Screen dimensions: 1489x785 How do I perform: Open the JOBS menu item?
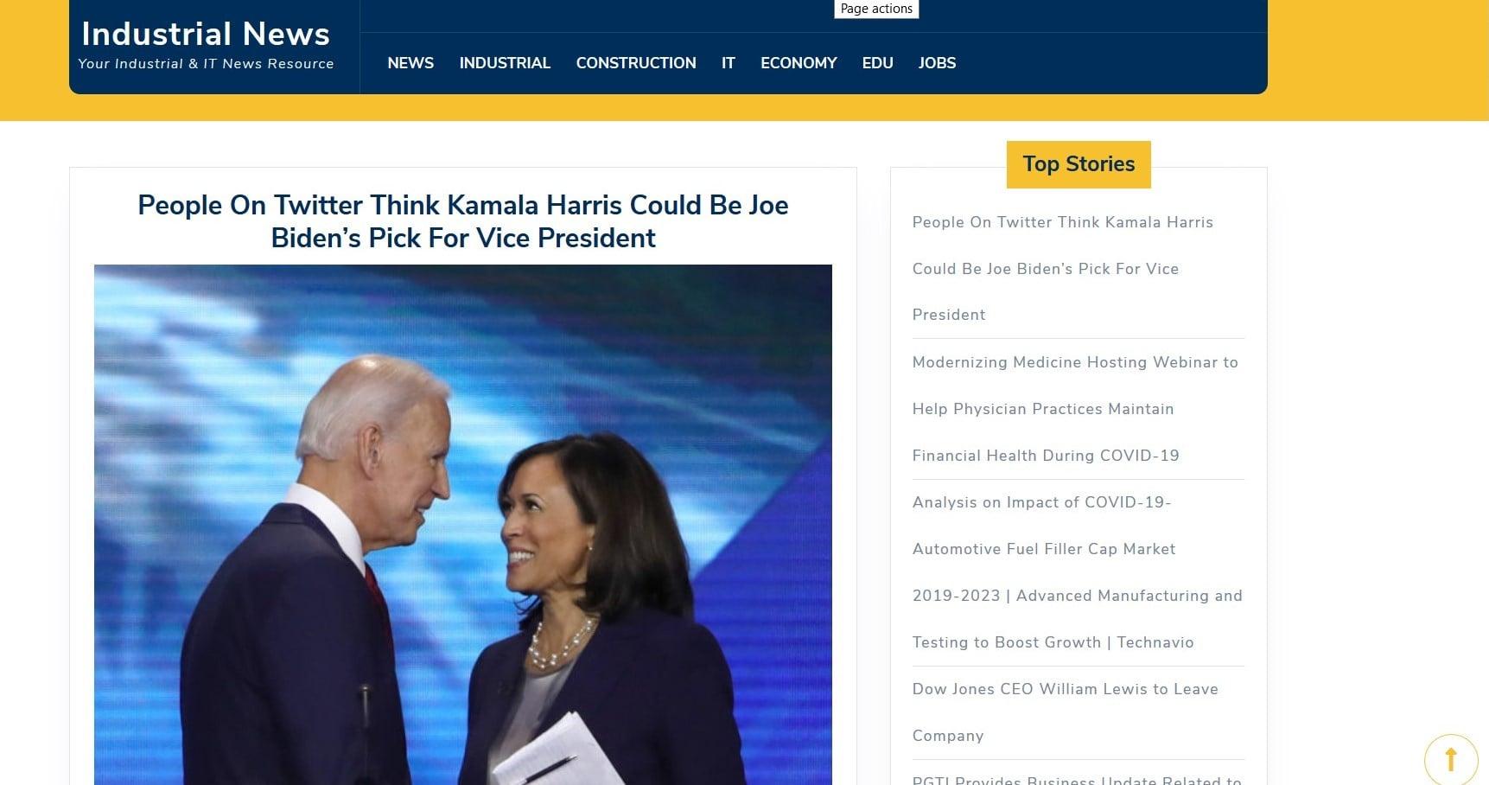[x=937, y=63]
